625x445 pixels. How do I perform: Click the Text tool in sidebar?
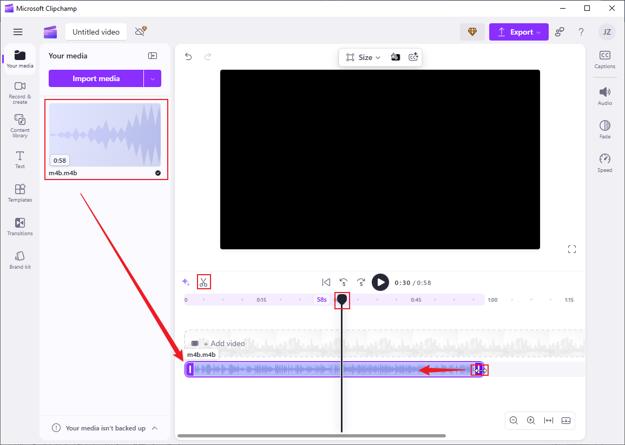point(20,160)
